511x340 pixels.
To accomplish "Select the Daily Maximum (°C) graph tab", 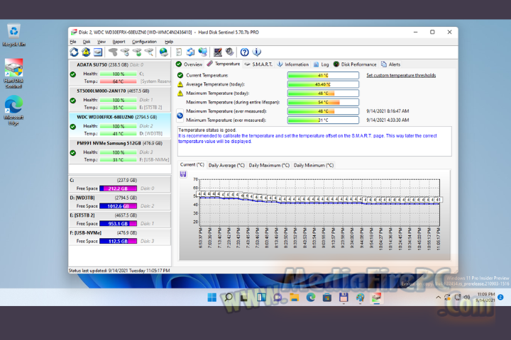I will pyautogui.click(x=269, y=165).
